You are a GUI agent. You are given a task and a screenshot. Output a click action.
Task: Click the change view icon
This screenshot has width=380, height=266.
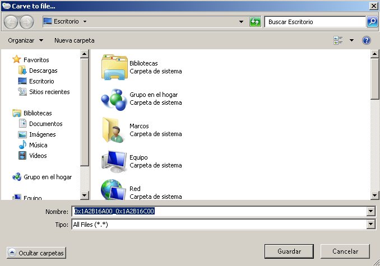(x=338, y=40)
